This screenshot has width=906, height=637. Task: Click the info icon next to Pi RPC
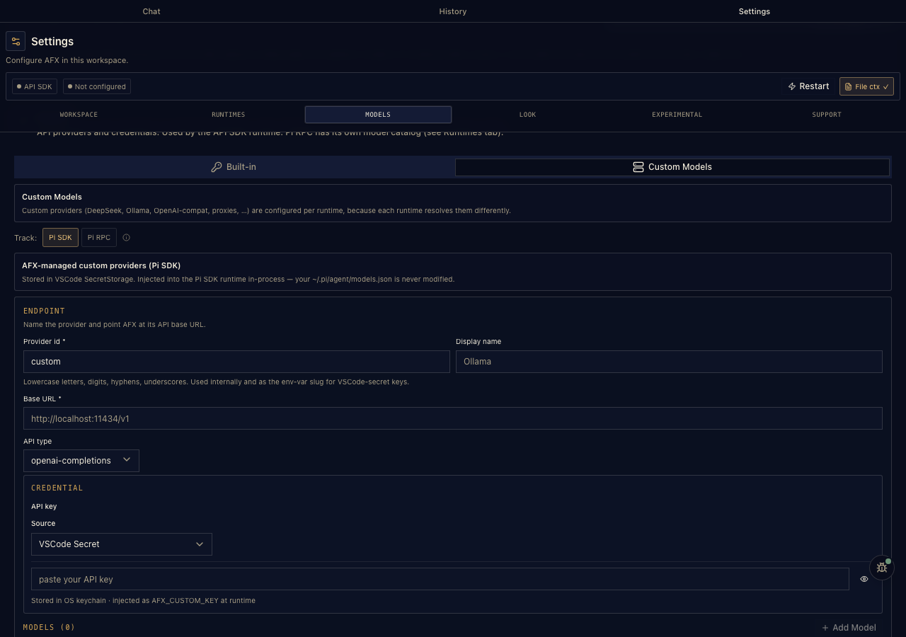126,238
